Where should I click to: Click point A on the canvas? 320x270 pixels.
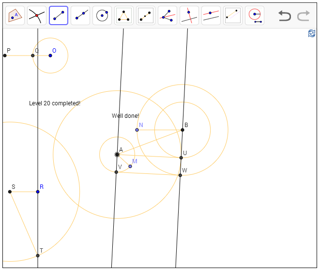pos(117,155)
